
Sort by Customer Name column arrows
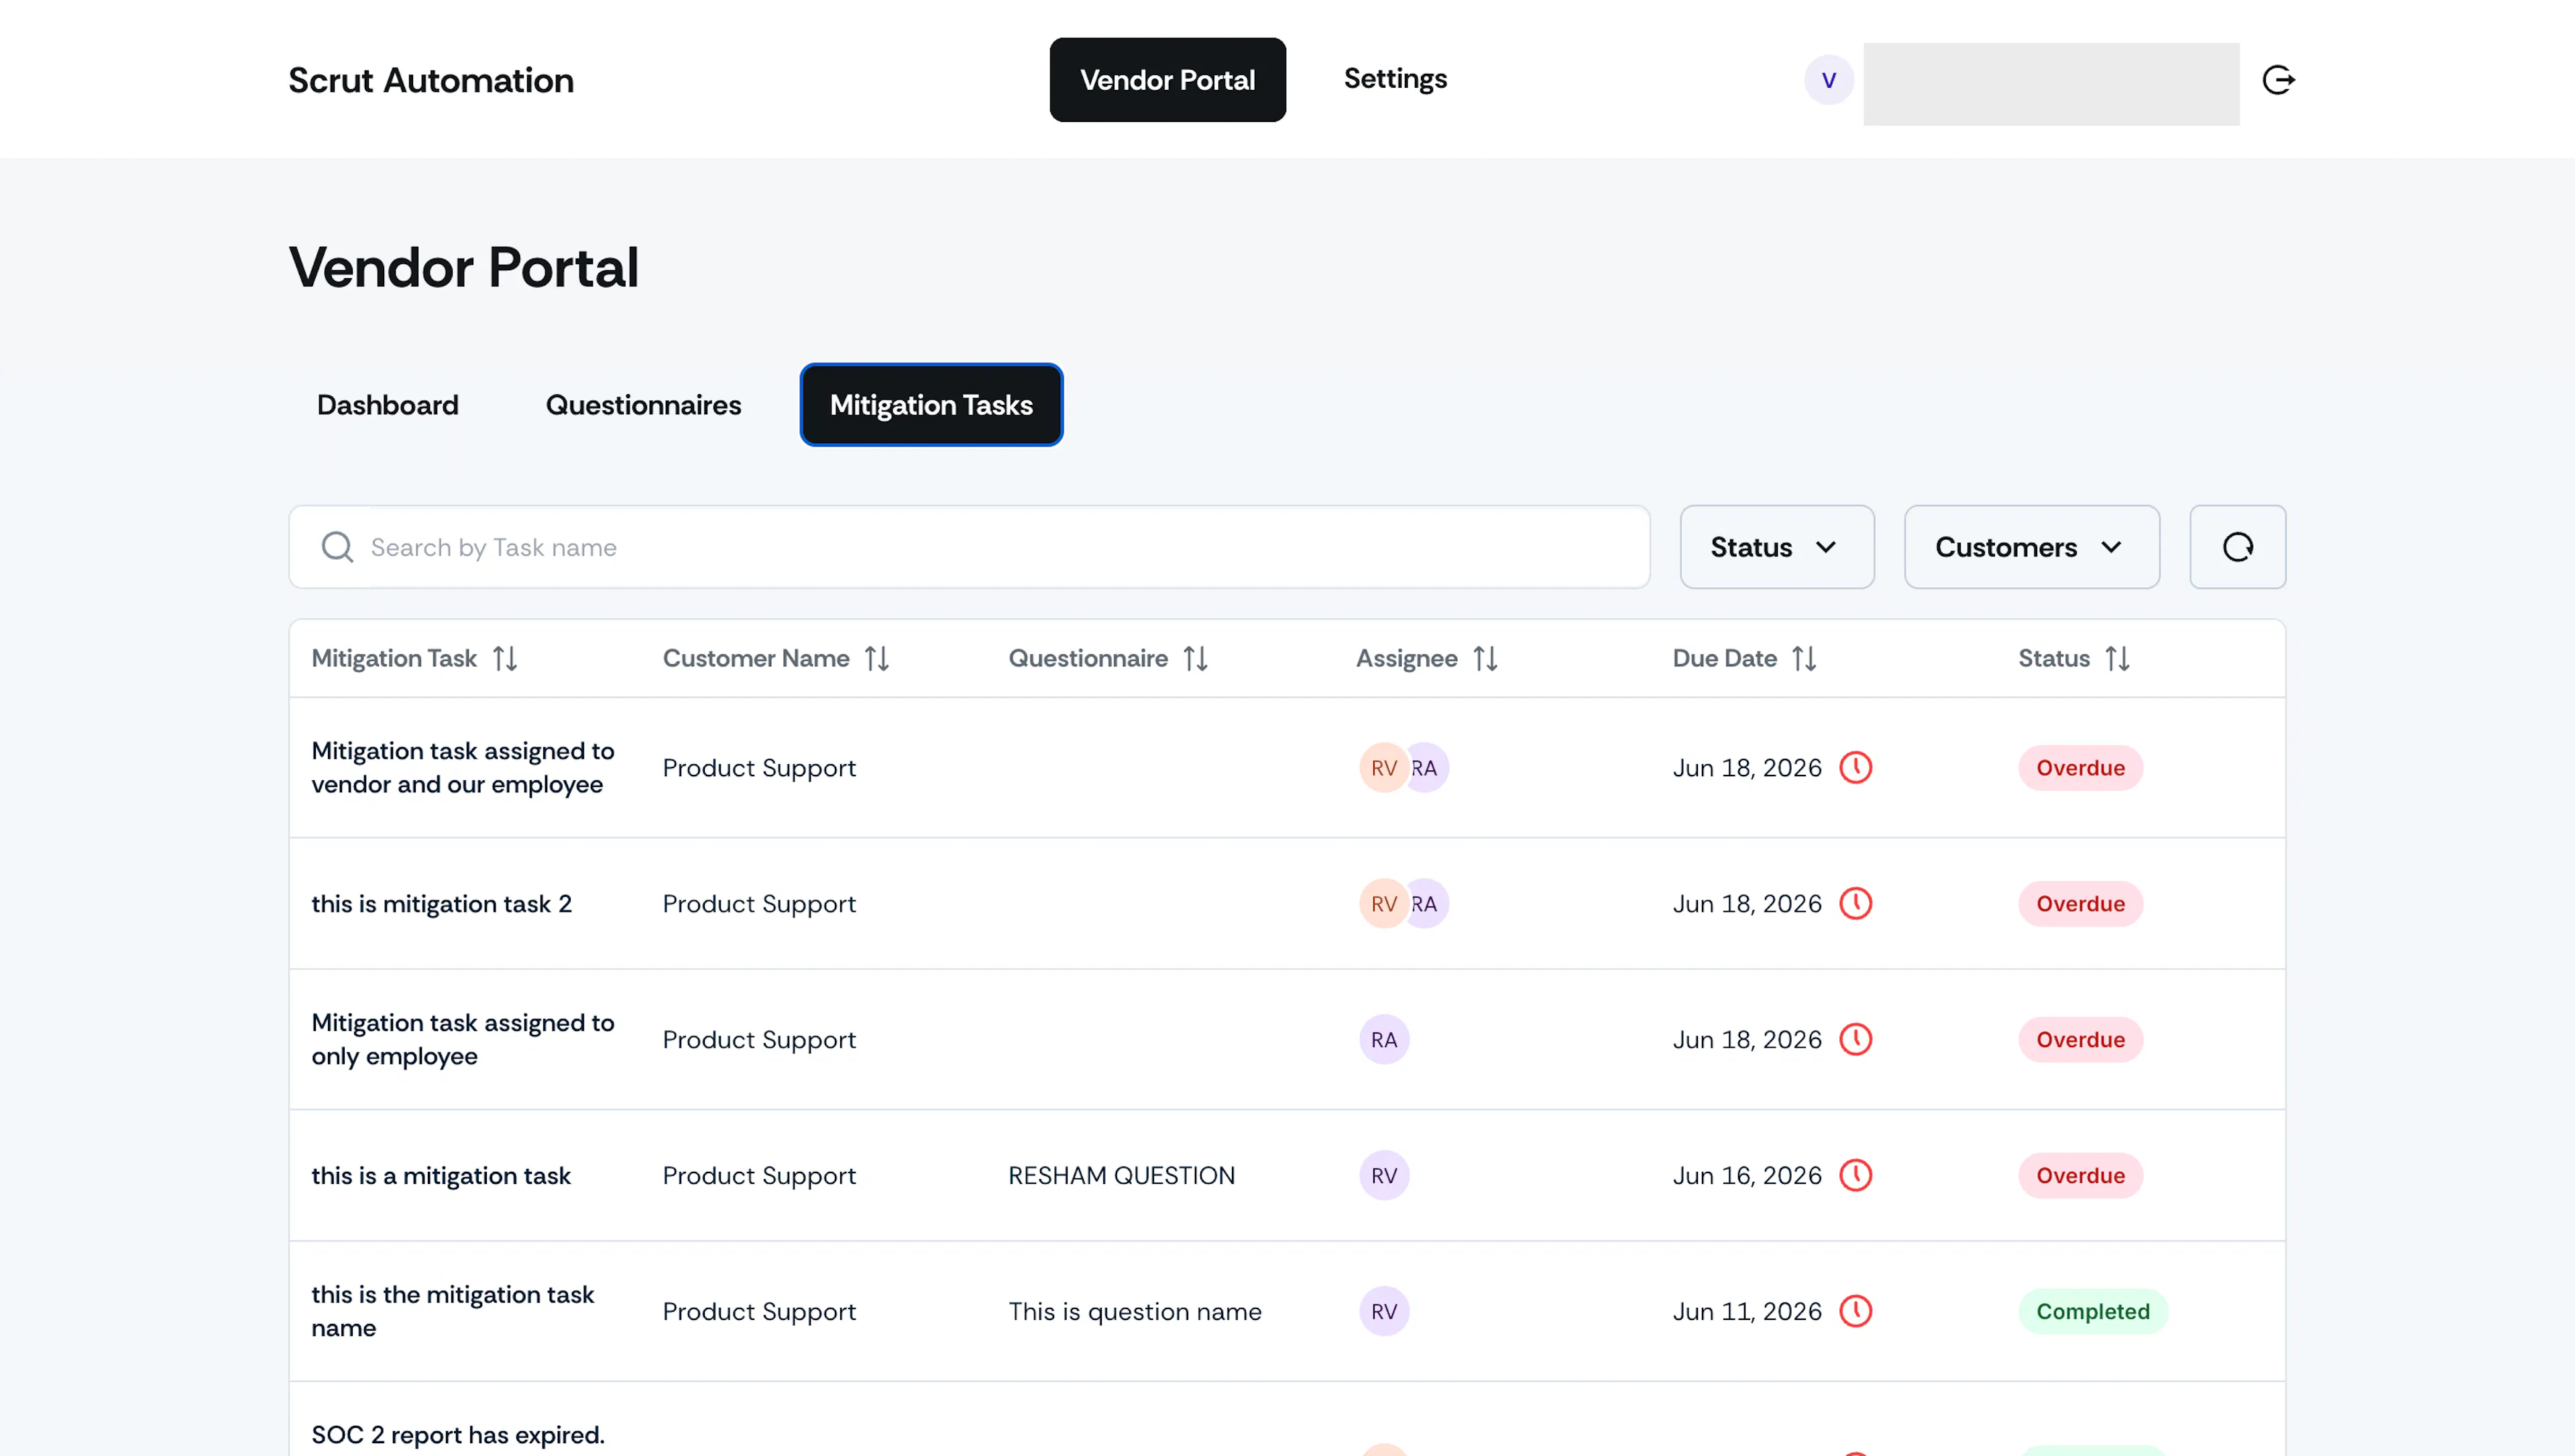(877, 658)
